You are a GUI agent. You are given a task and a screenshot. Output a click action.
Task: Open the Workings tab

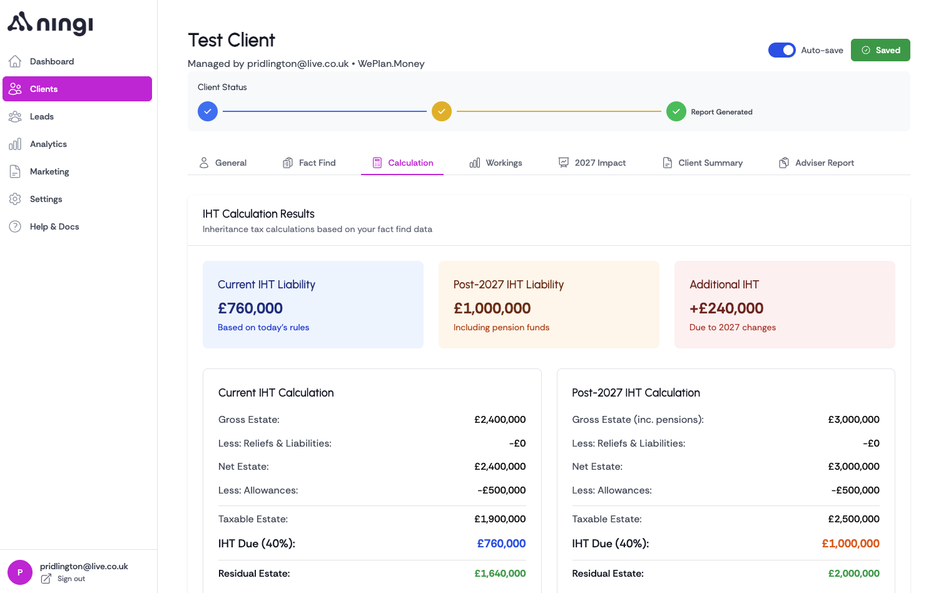pyautogui.click(x=496, y=163)
